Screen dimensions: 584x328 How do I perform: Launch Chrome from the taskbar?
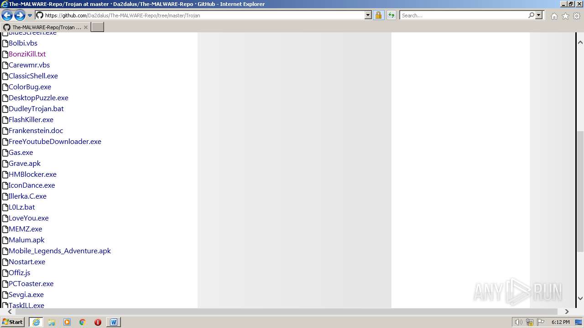point(83,322)
